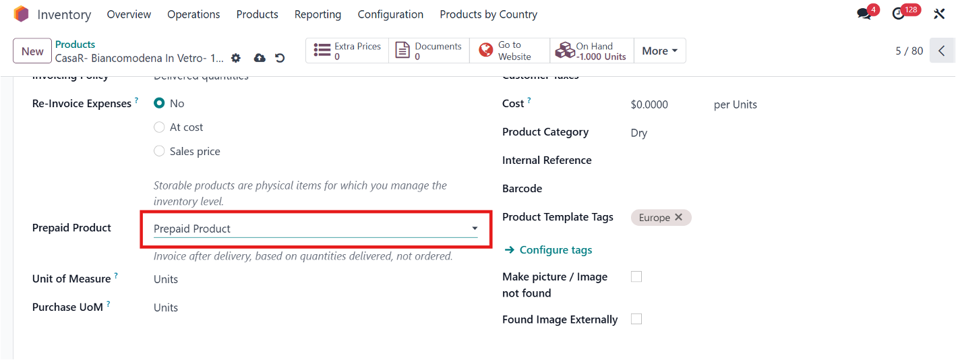Show help for Unit of Measure
Screen dimensions: 956x360
pyautogui.click(x=116, y=276)
